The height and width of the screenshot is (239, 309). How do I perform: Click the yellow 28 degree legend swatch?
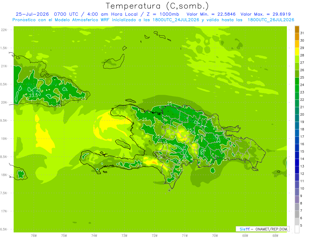(297, 52)
